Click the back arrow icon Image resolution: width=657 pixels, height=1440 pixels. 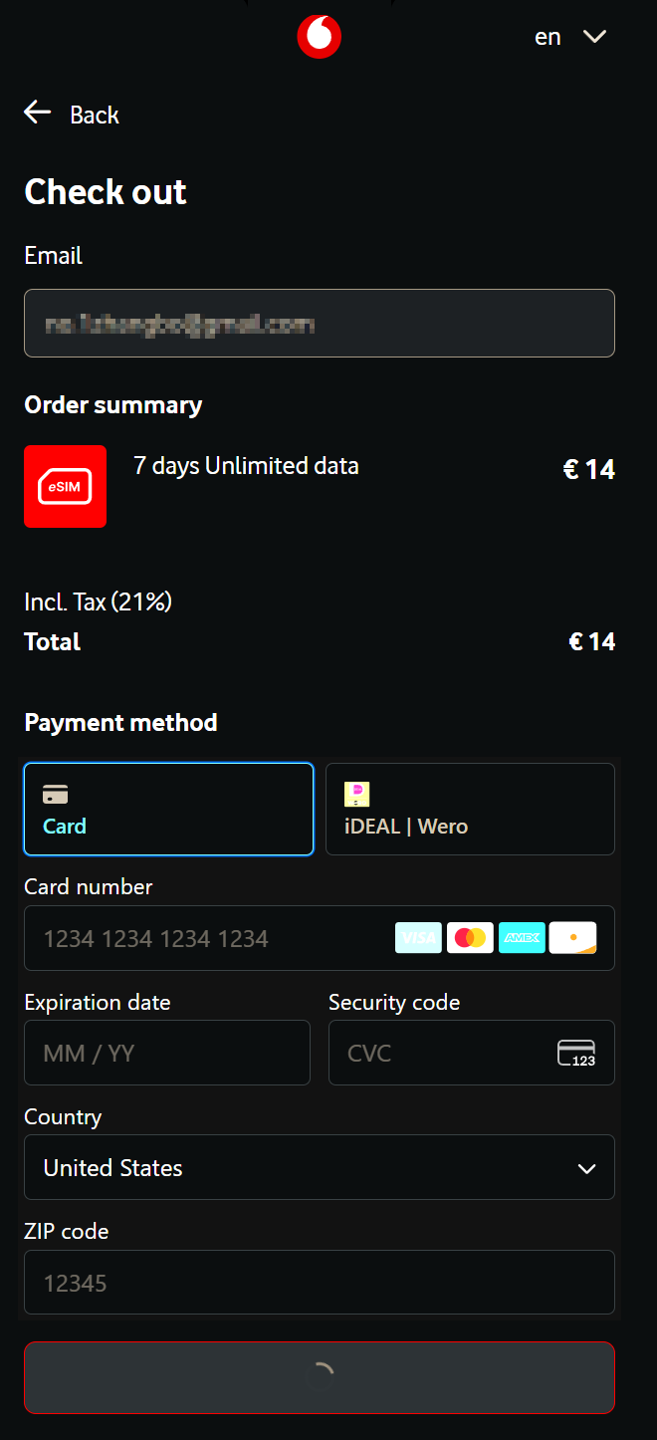tap(38, 113)
